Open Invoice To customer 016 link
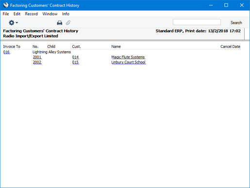 (6, 52)
